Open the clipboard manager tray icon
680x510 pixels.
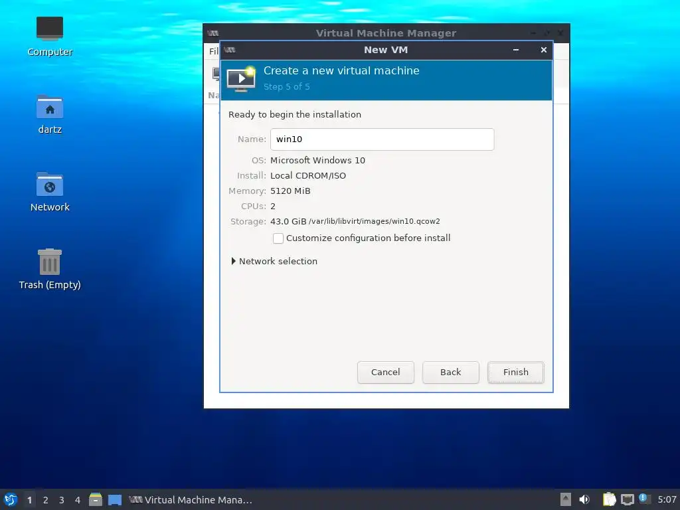point(610,499)
